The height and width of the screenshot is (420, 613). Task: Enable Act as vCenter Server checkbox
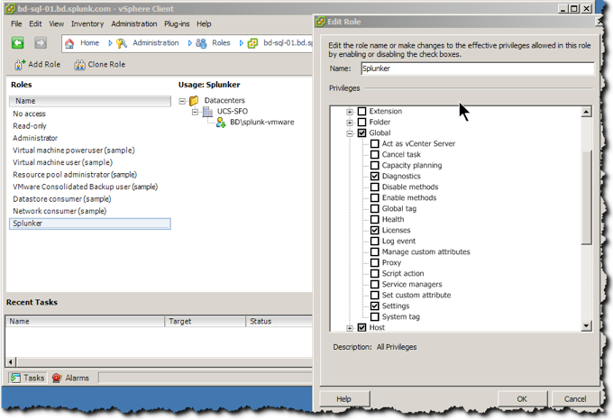pos(374,144)
